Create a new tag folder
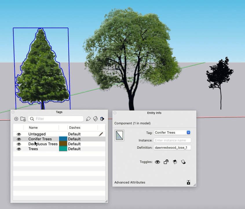This screenshot has width=245, height=209. (x=23, y=119)
